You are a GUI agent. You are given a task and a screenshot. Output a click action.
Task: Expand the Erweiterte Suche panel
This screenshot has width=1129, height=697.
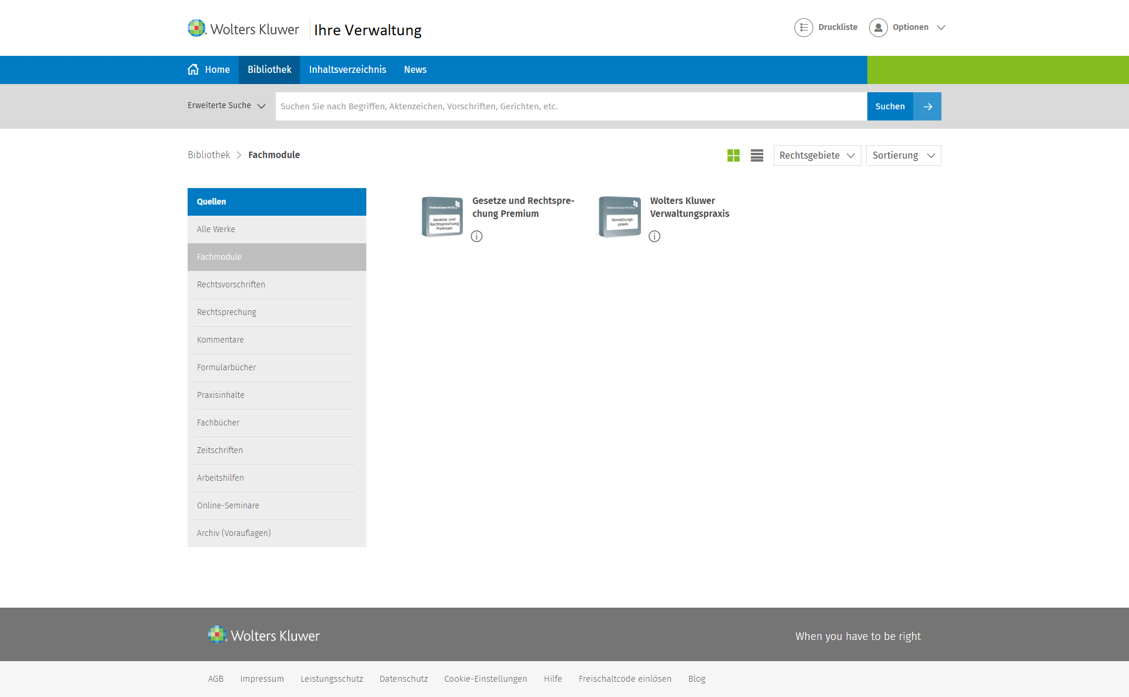pyautogui.click(x=225, y=106)
